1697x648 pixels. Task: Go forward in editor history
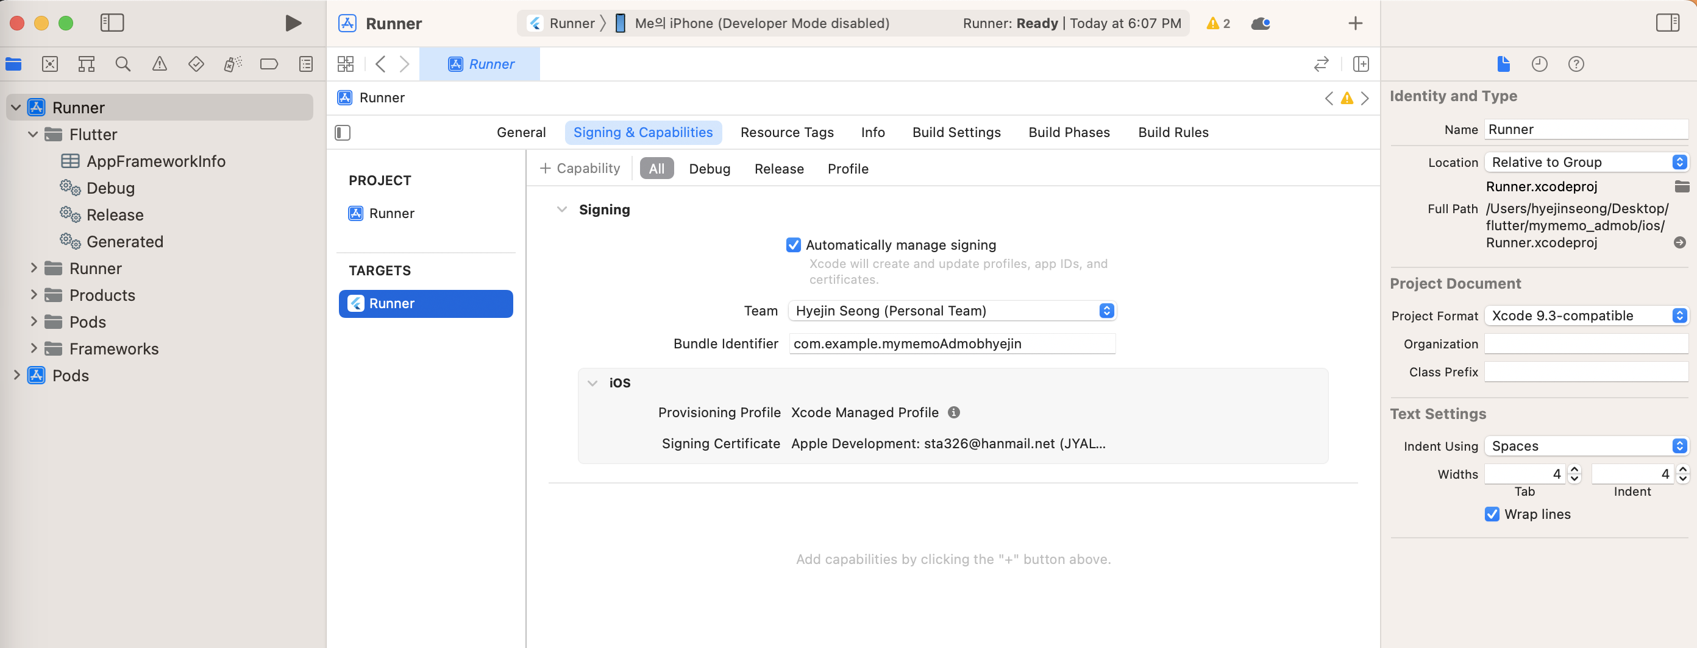(405, 64)
